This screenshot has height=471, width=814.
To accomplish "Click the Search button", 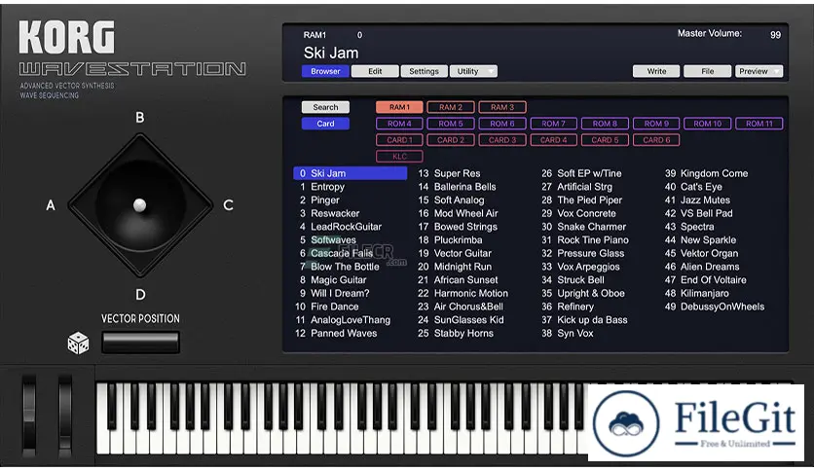I will 325,107.
